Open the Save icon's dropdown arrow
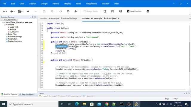 tap(22, 11)
